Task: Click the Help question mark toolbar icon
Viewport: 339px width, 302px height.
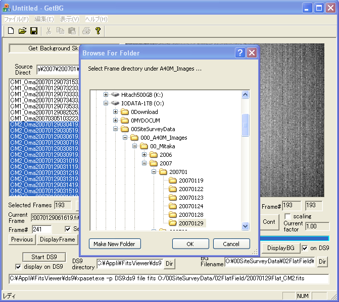Action: [98, 31]
